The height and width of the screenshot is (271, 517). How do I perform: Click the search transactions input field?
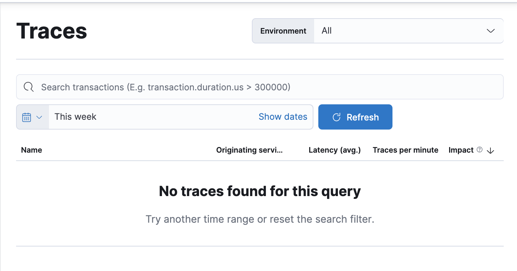coord(210,87)
